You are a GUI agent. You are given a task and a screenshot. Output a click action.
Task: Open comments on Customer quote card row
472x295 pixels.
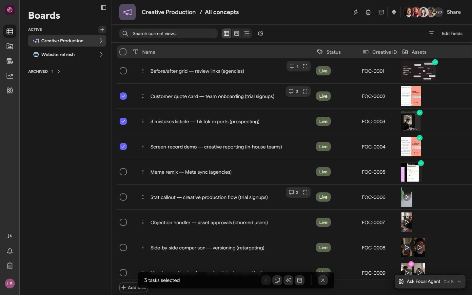click(293, 91)
